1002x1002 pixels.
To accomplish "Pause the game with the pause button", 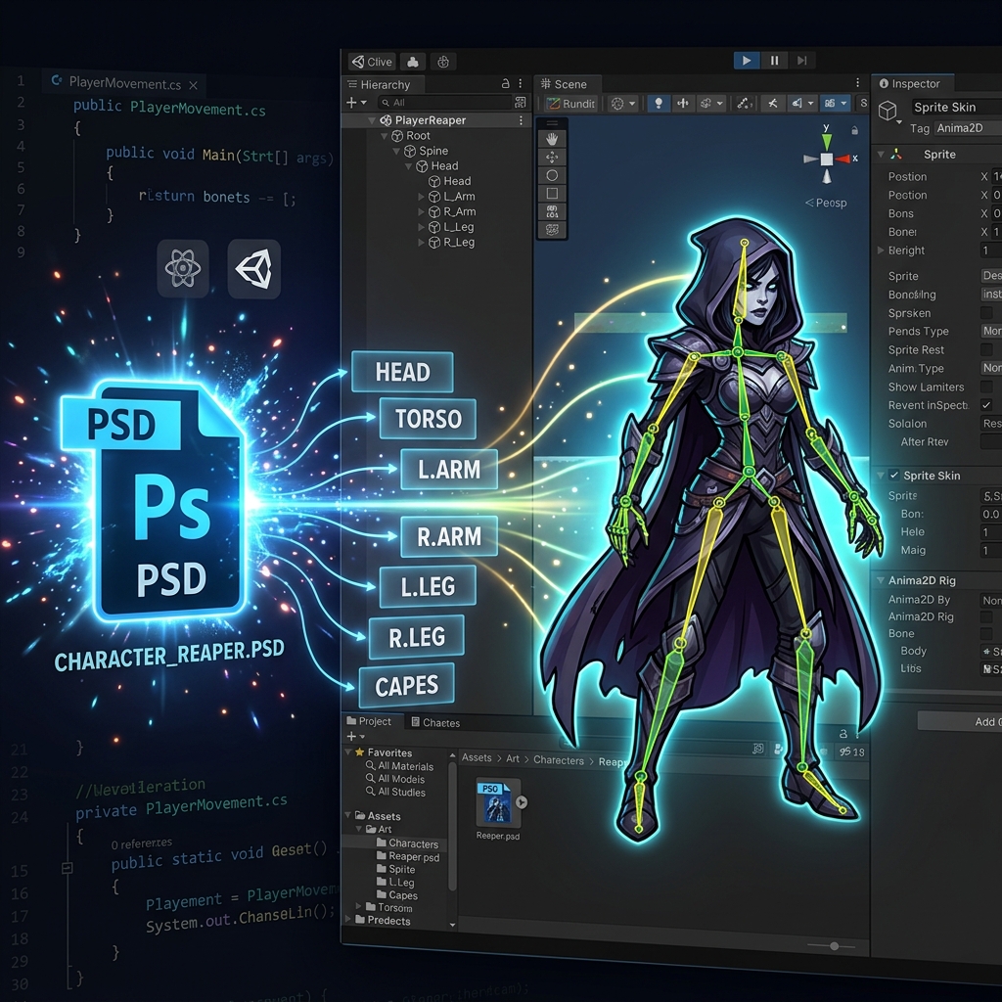I will 775,61.
